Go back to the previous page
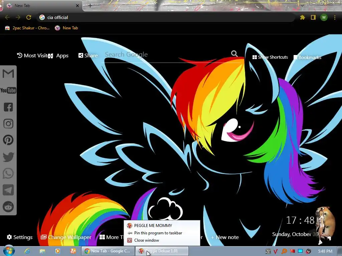The image size is (342, 256). click(7, 17)
